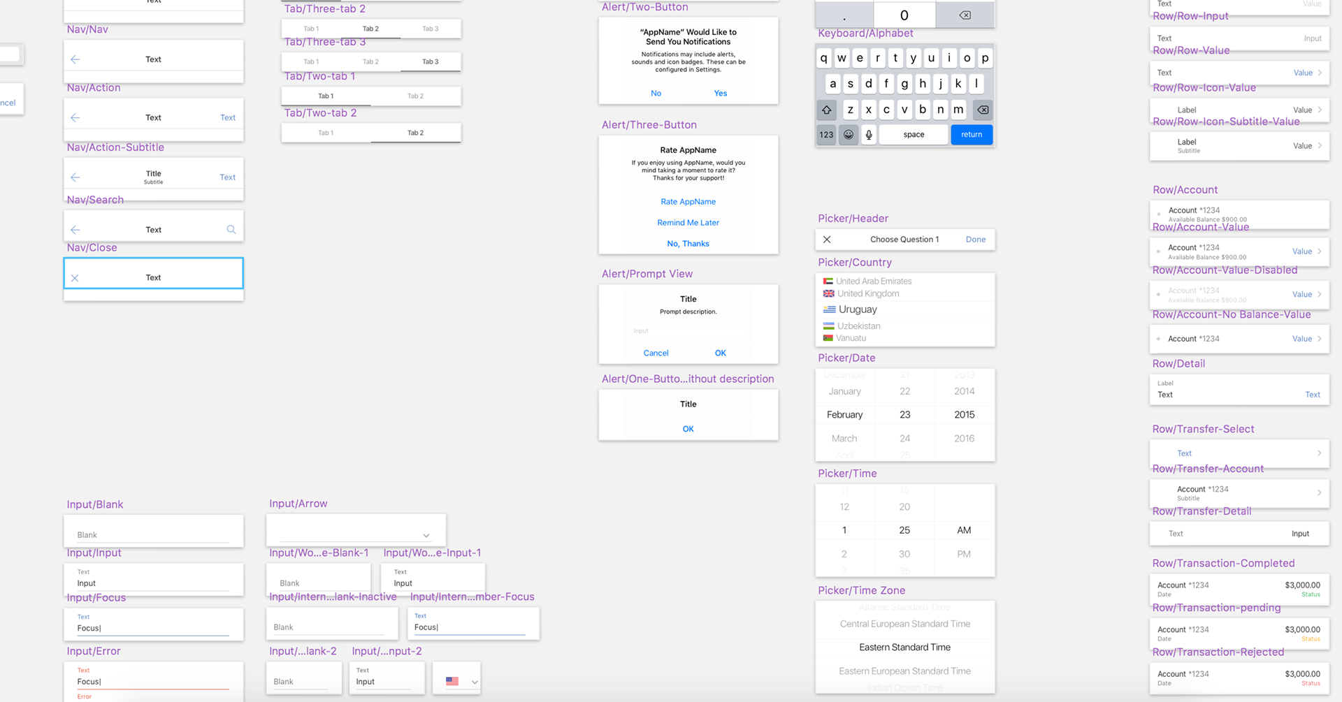1342x702 pixels.
Task: Select PM in the time picker
Action: [x=964, y=554]
